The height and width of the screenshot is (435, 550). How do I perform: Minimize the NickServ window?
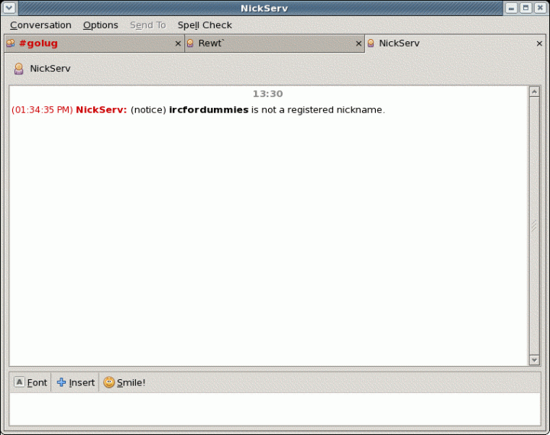click(511, 8)
